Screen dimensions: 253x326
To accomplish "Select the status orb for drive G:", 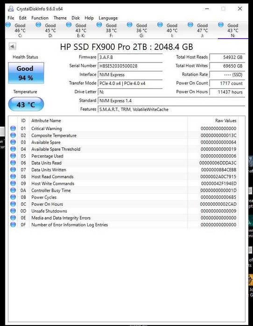I will click(x=130, y=25).
